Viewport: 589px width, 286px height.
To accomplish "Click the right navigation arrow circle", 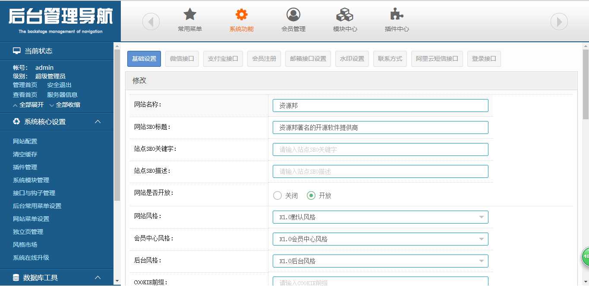I will coord(559,22).
